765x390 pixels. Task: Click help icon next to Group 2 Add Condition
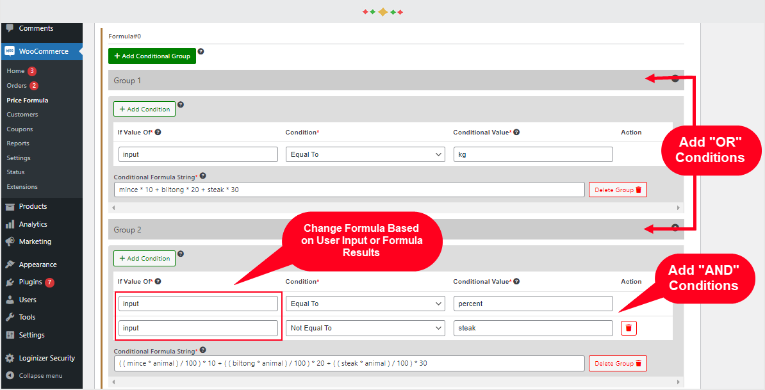pos(181,254)
